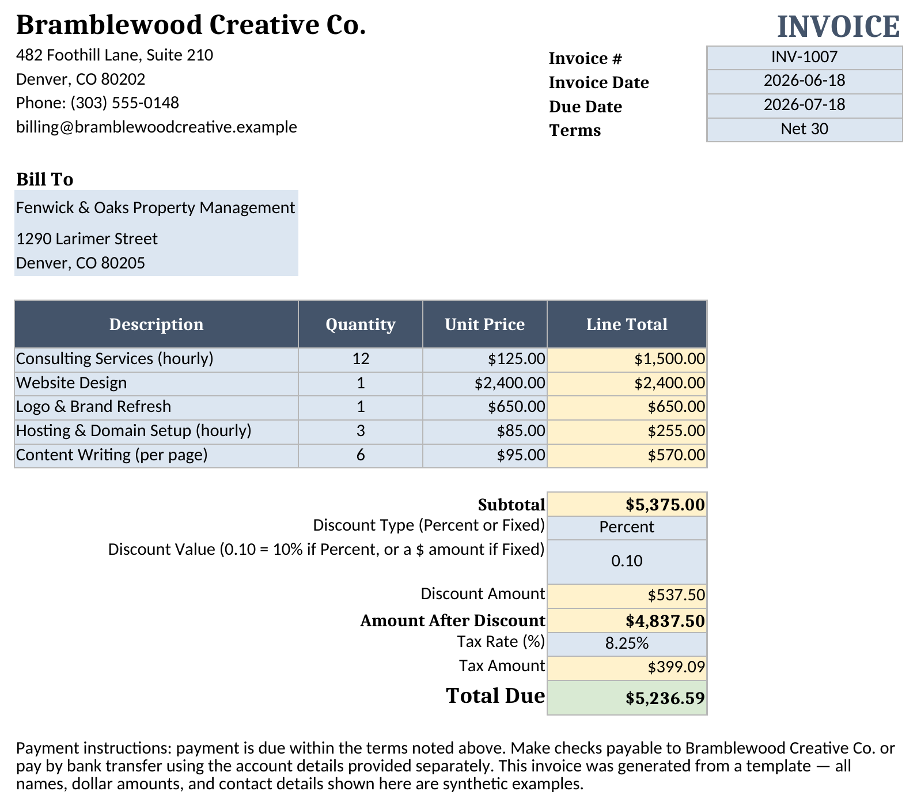Select the INVOICE heading text
The width and height of the screenshot is (917, 806).
838,27
